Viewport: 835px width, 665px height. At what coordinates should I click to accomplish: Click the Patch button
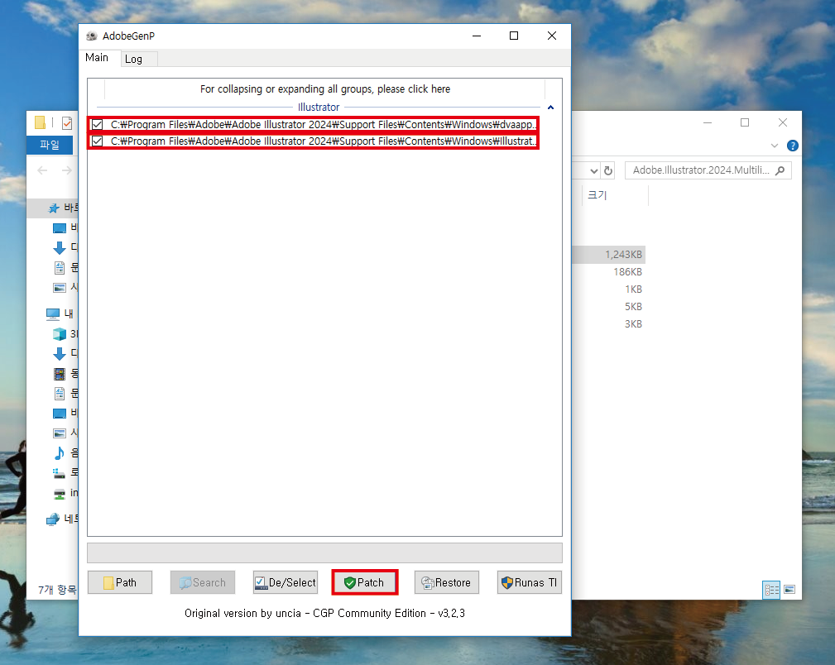(365, 582)
